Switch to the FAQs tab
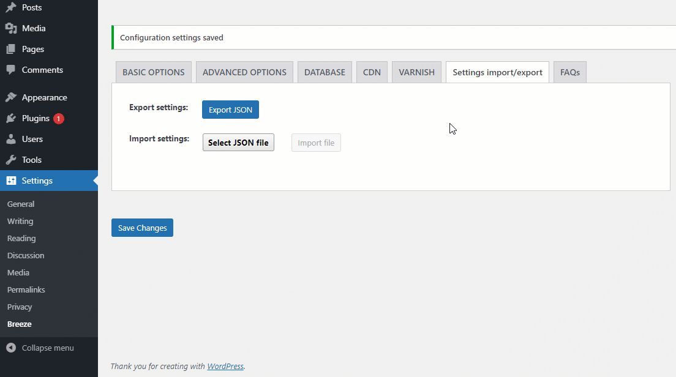Image resolution: width=676 pixels, height=377 pixels. [x=570, y=72]
